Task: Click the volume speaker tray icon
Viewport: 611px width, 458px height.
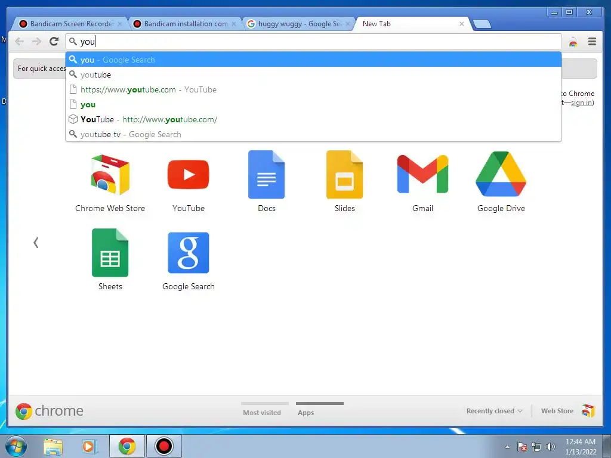Action: click(551, 447)
